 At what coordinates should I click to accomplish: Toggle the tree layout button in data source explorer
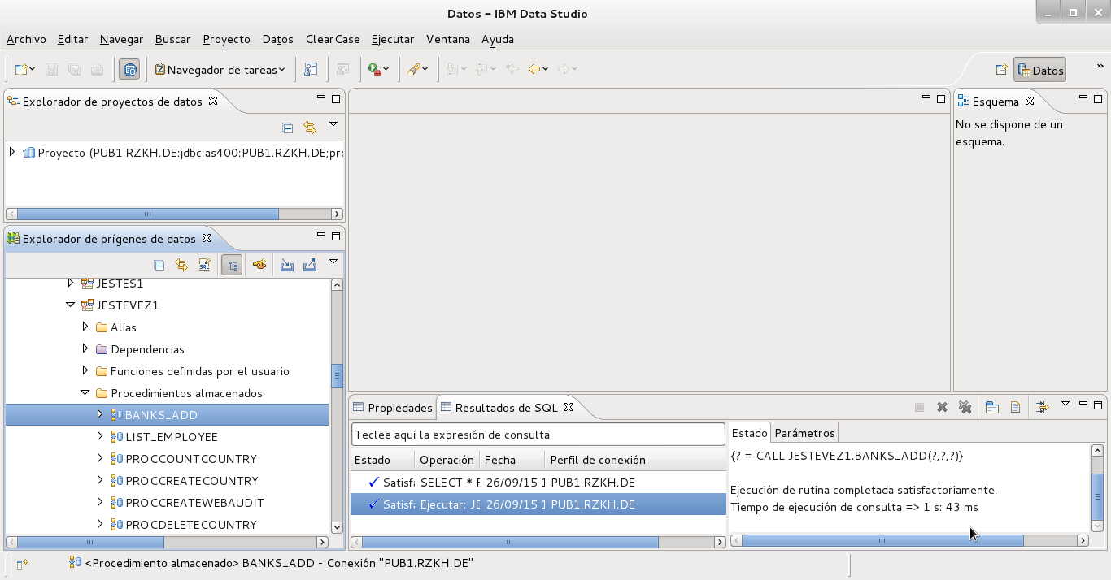(232, 265)
